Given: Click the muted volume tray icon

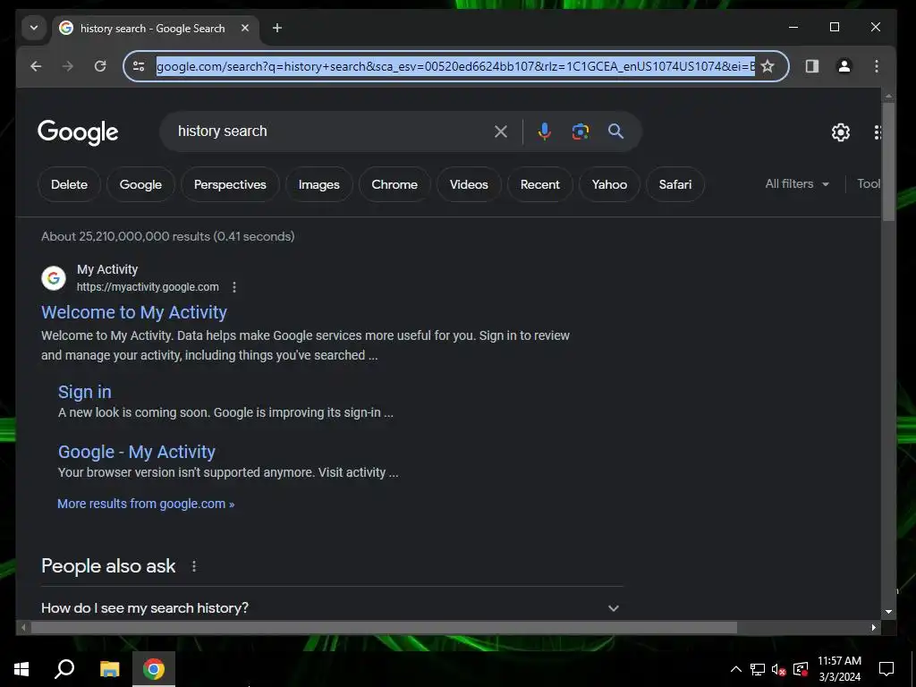Looking at the screenshot, I should click(779, 669).
